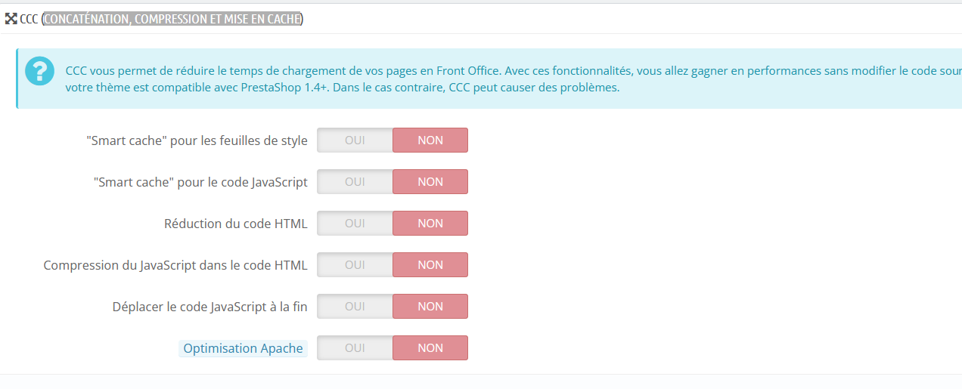
Task: Click the CCC panel header icon
Action: (11, 19)
